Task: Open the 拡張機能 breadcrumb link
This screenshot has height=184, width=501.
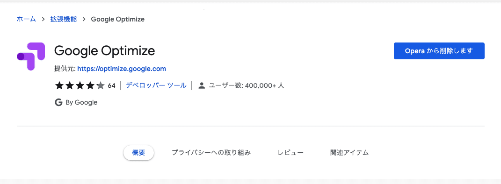Action: click(64, 19)
